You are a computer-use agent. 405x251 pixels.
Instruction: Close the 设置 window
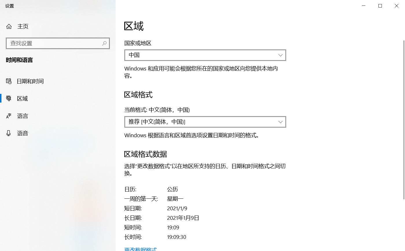[x=397, y=6]
